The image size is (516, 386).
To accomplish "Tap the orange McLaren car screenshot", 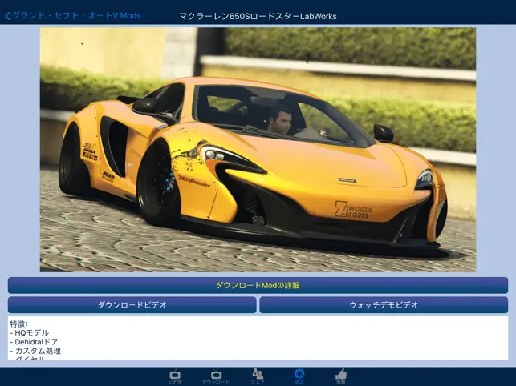I will tap(258, 150).
